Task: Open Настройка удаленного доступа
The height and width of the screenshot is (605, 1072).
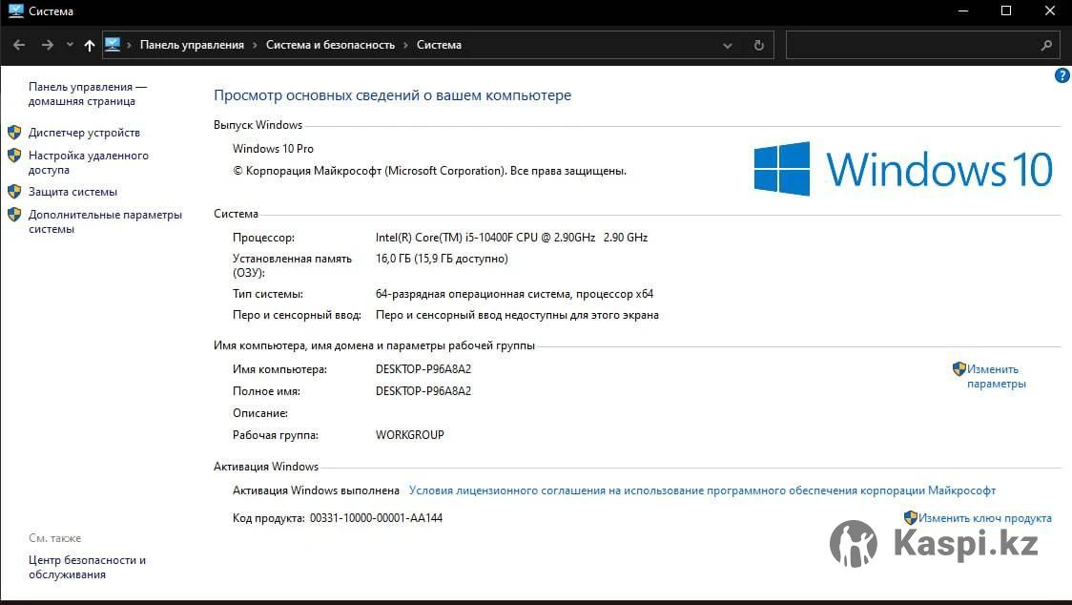Action: point(88,163)
